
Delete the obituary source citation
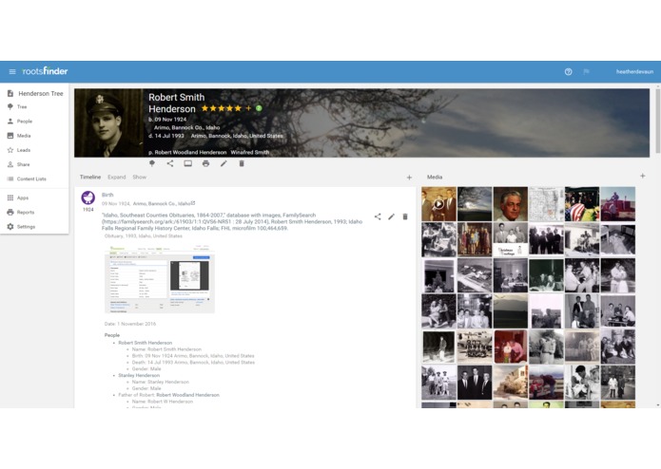point(405,216)
